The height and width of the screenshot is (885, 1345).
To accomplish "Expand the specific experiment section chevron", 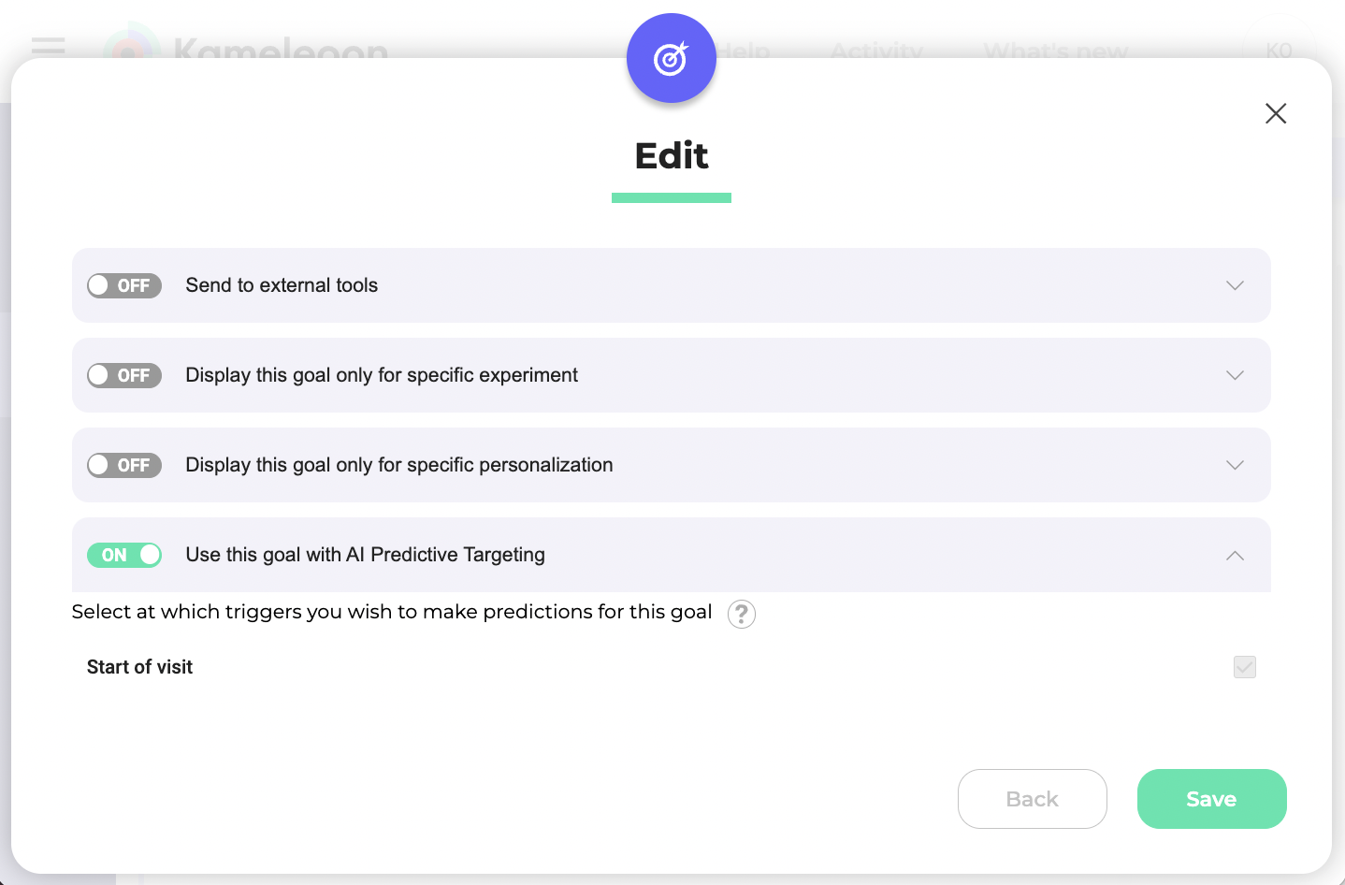I will (1235, 375).
